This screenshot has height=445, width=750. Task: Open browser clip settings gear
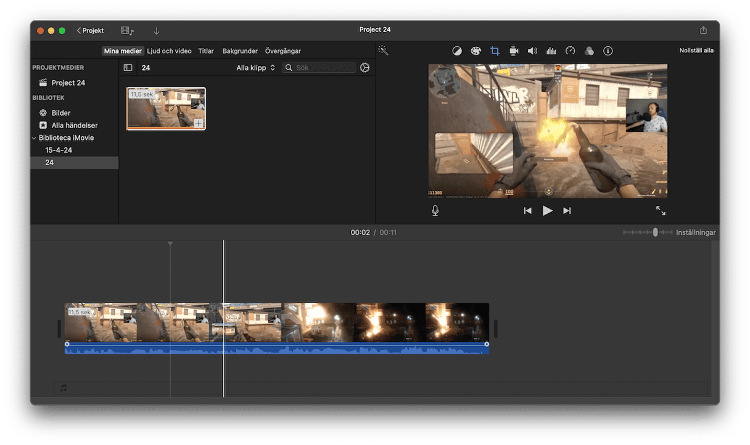tap(365, 68)
